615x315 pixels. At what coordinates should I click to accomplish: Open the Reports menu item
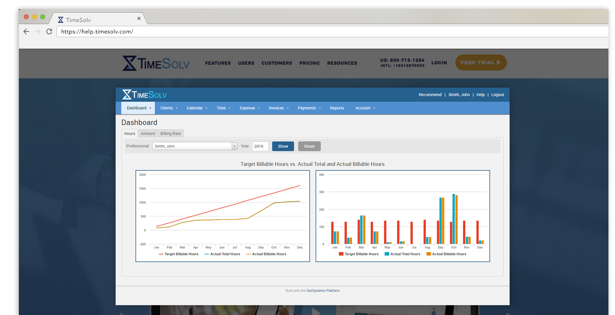pos(337,108)
